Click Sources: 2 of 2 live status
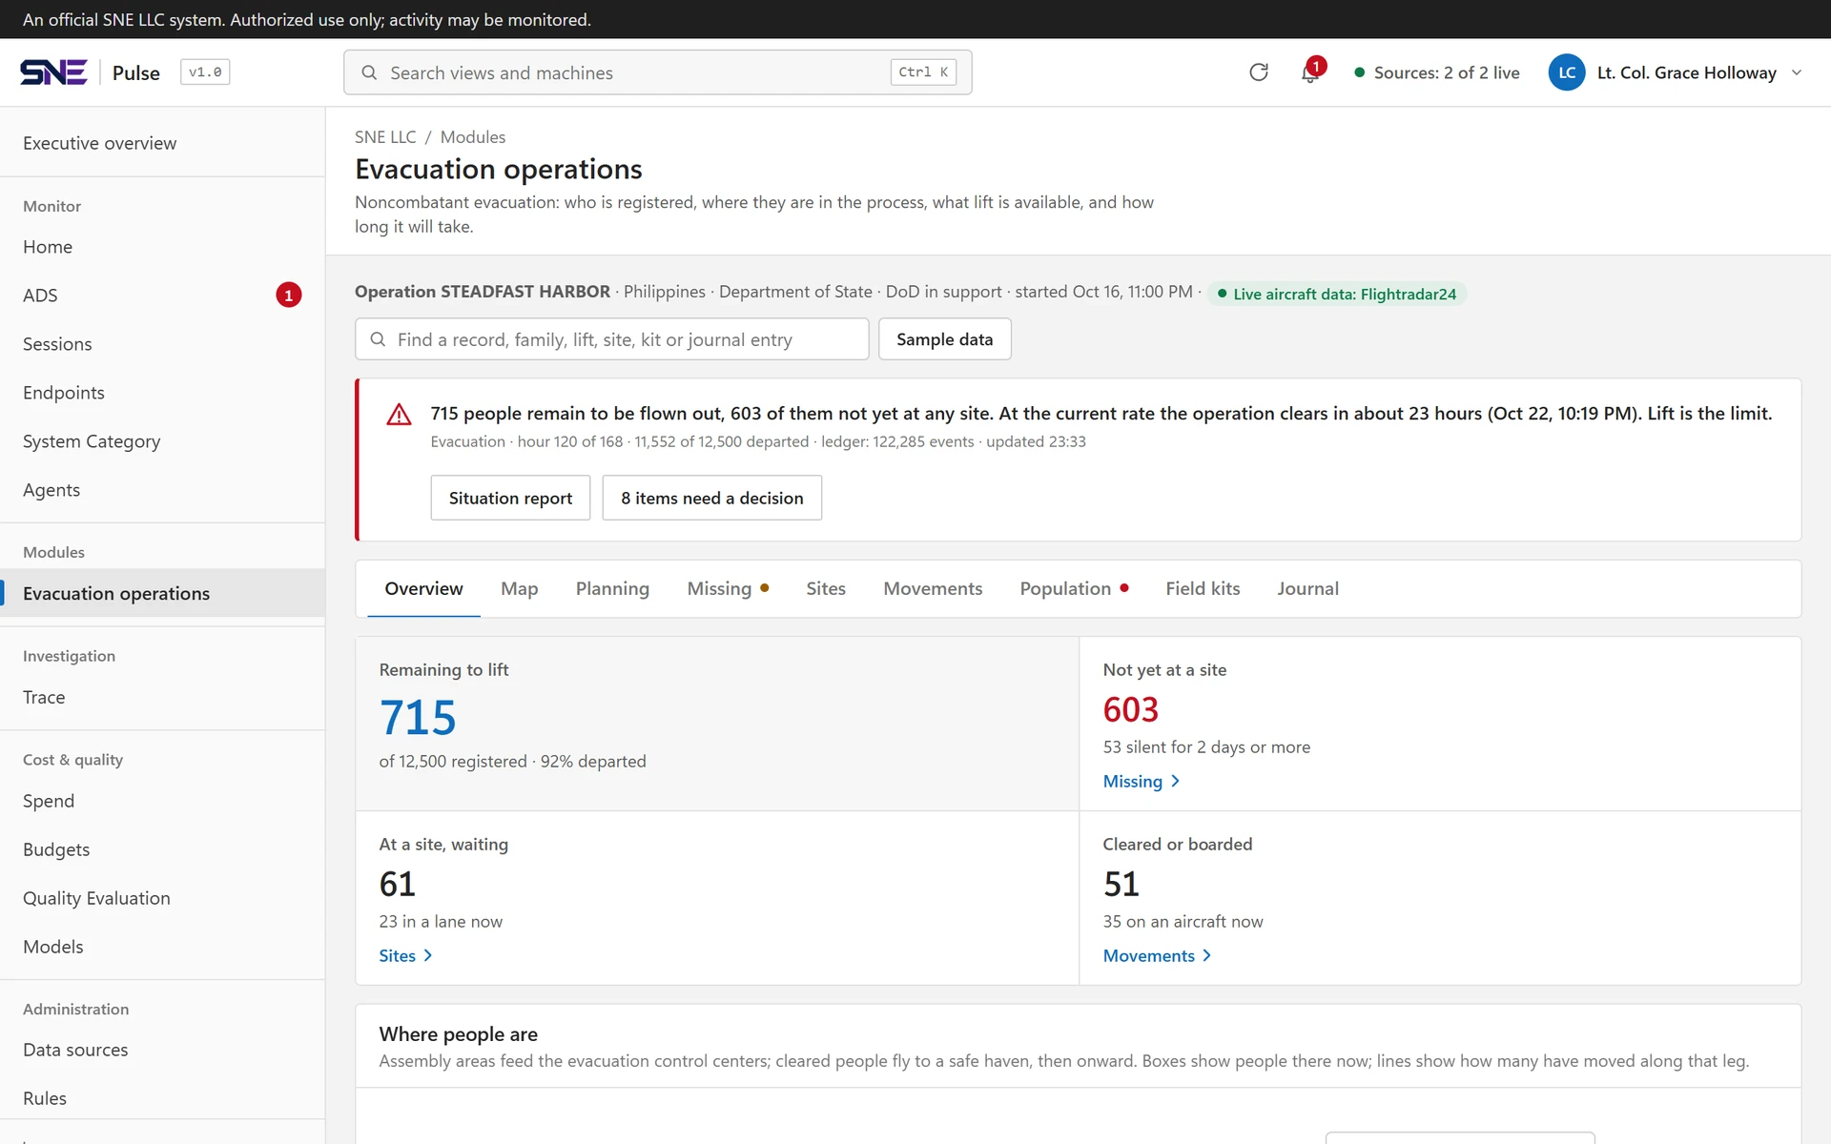Viewport: 1831px width, 1144px height. (1437, 72)
